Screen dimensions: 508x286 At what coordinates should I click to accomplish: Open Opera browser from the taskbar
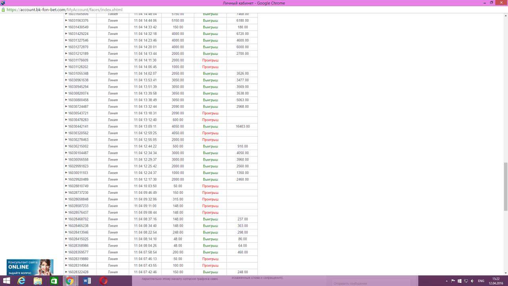pyautogui.click(x=103, y=281)
